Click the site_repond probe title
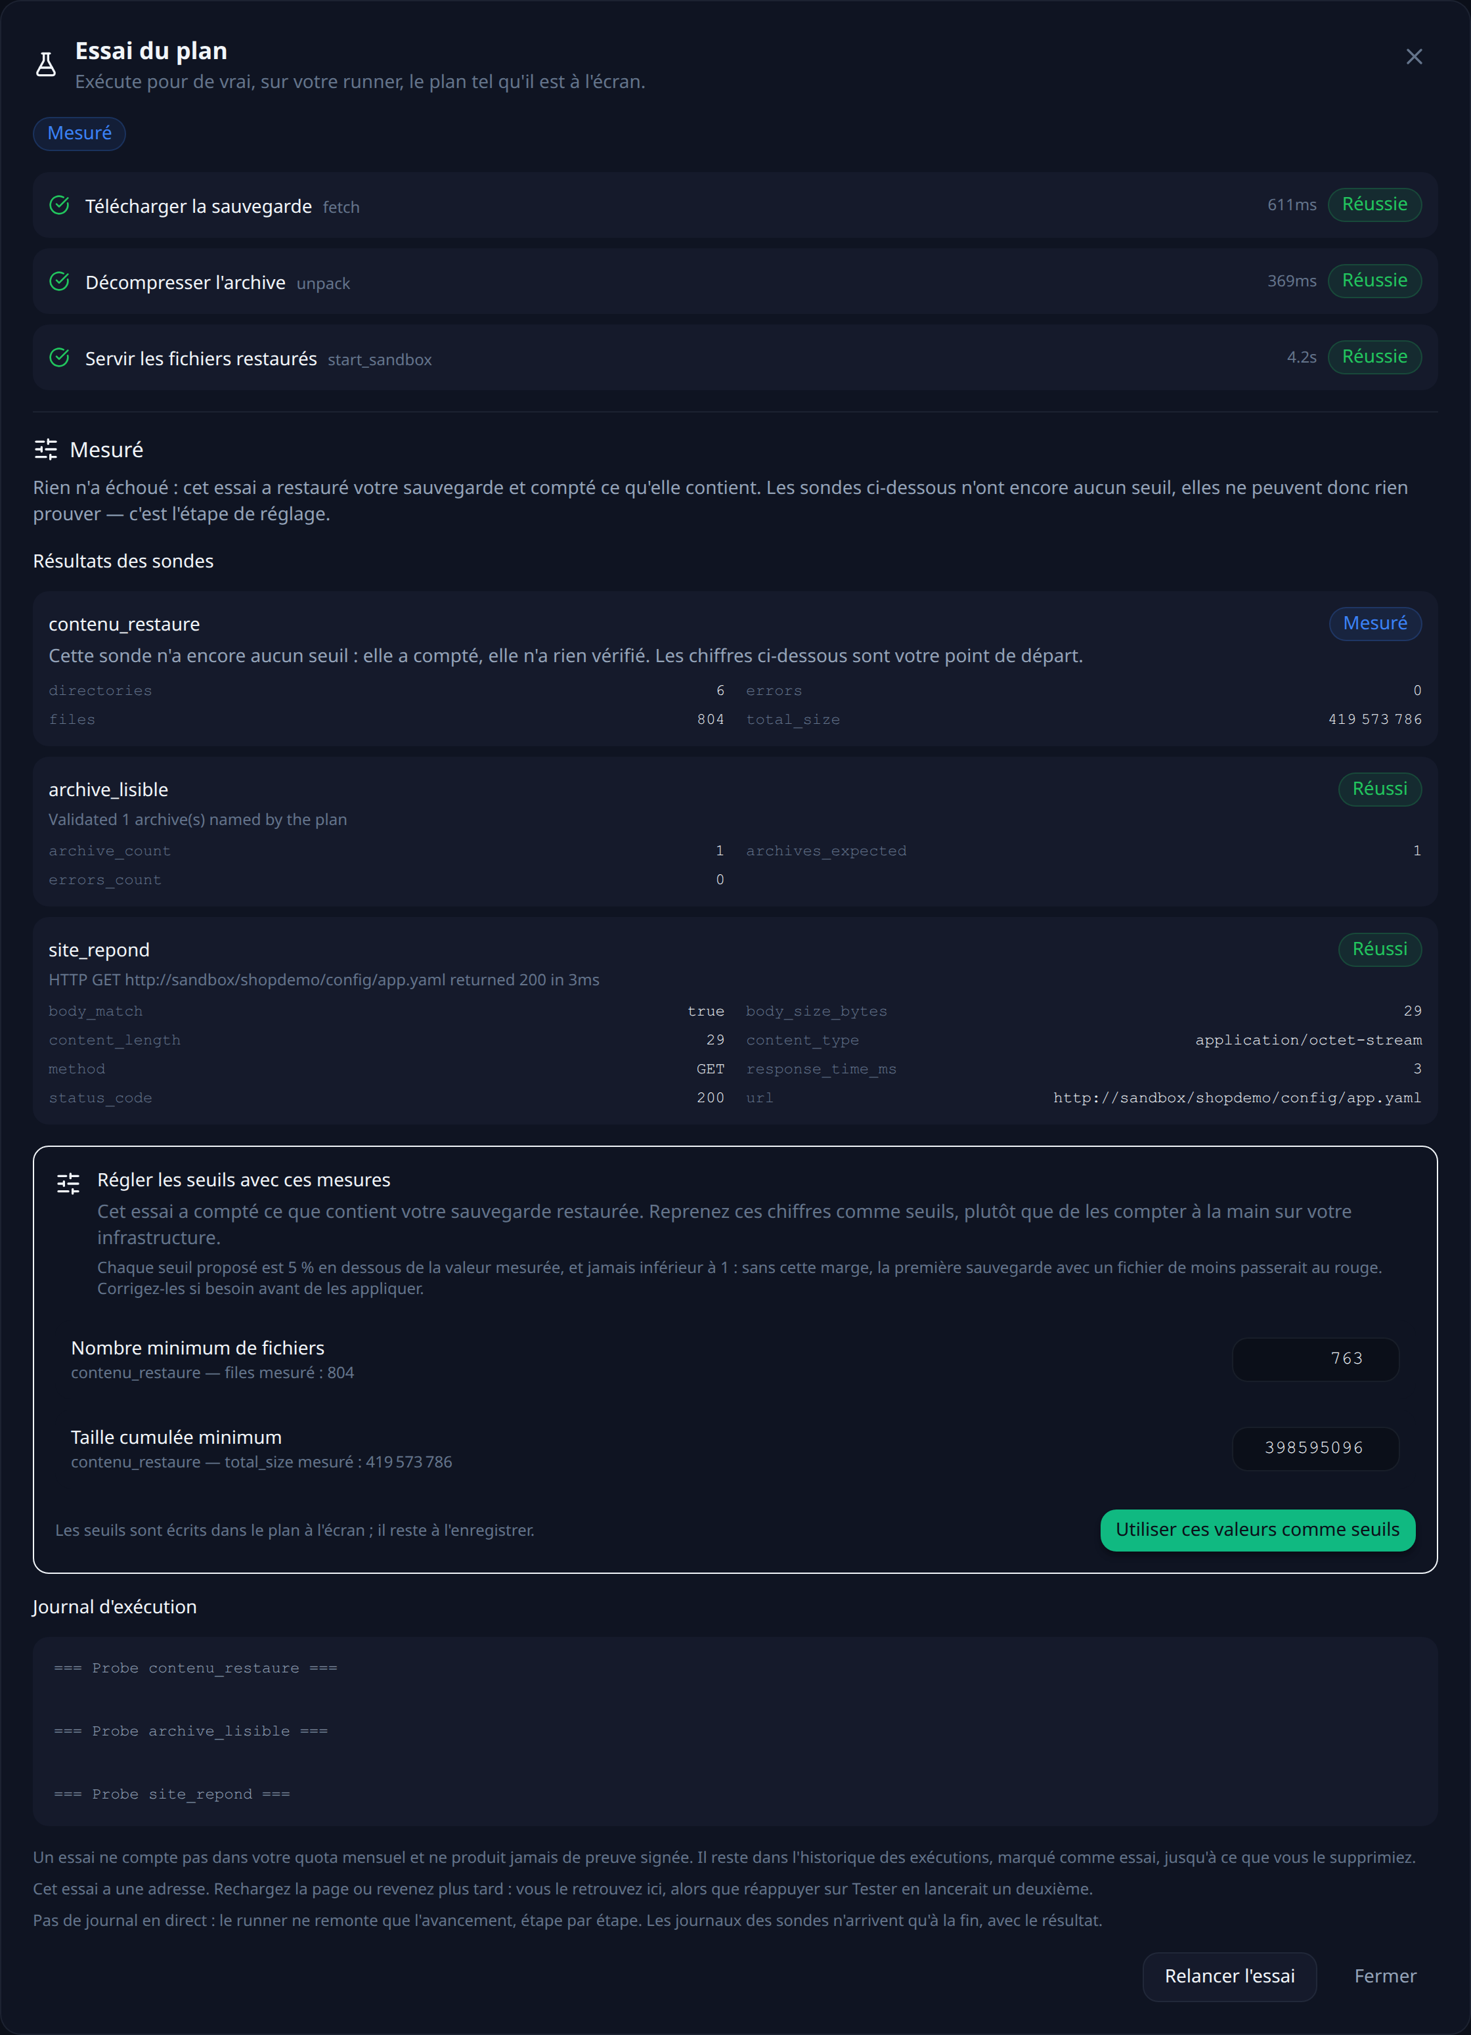 point(99,950)
